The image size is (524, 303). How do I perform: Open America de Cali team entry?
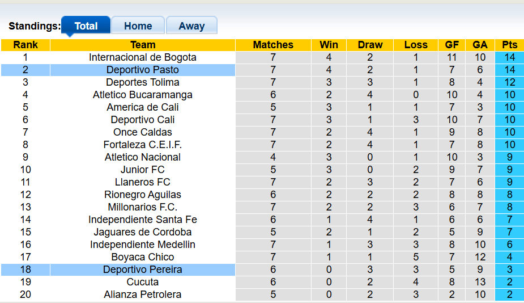(143, 107)
